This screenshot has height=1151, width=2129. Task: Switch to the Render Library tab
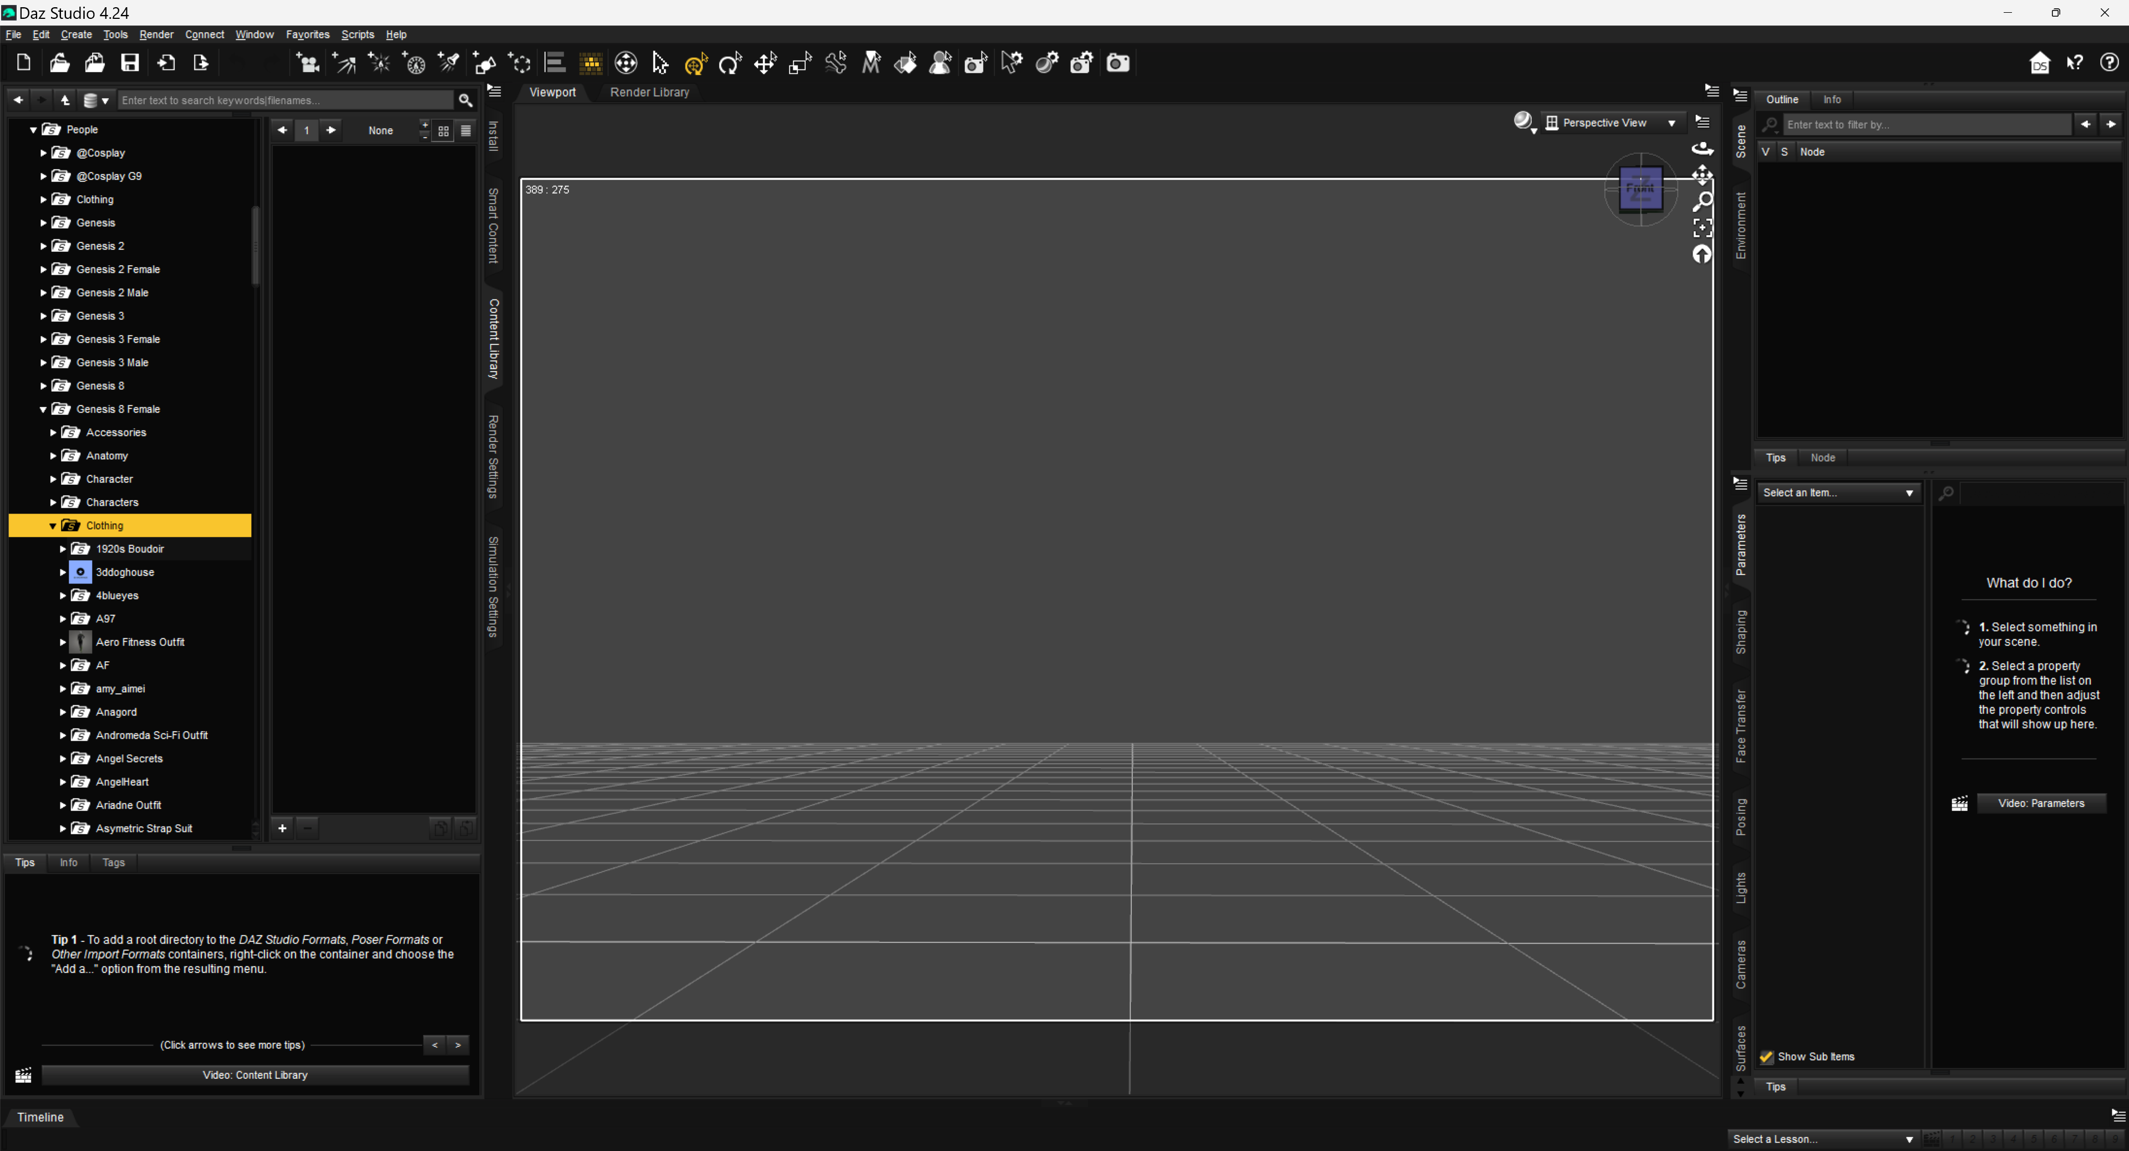(649, 93)
